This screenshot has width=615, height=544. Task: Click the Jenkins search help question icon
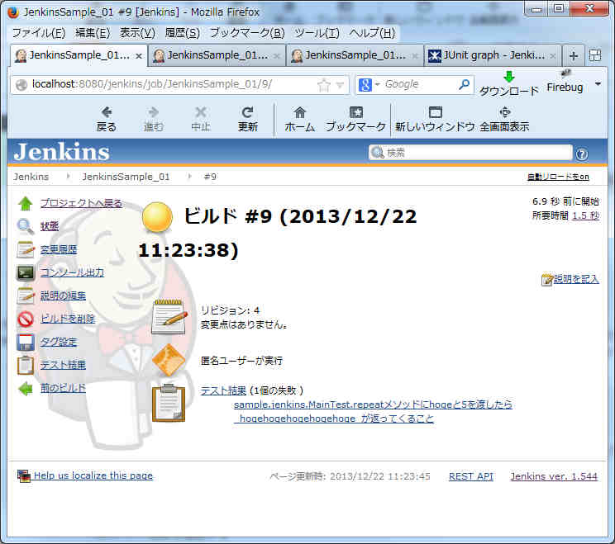point(582,154)
